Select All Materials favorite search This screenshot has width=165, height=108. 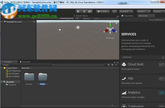pyautogui.click(x=13, y=71)
